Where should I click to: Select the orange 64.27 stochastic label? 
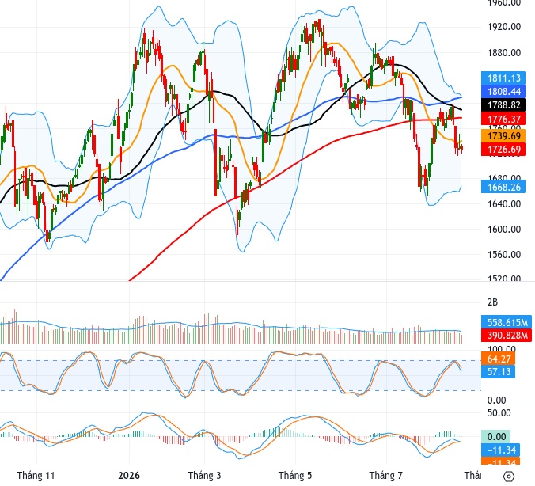pyautogui.click(x=498, y=359)
